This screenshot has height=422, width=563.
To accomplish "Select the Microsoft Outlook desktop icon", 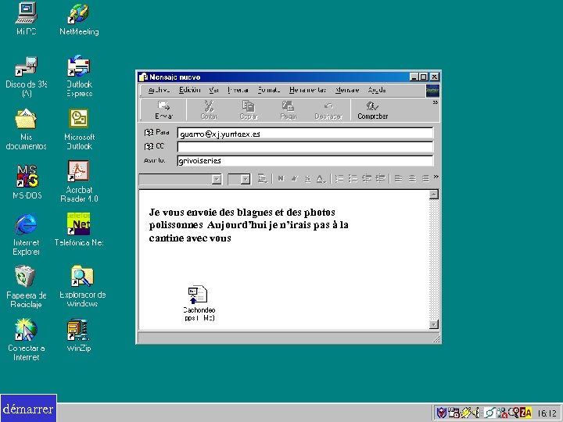I will [x=79, y=129].
